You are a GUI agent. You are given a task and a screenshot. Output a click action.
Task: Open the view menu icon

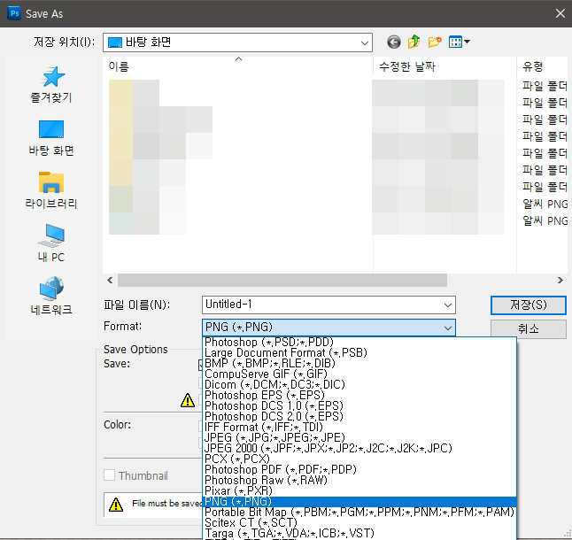(459, 42)
